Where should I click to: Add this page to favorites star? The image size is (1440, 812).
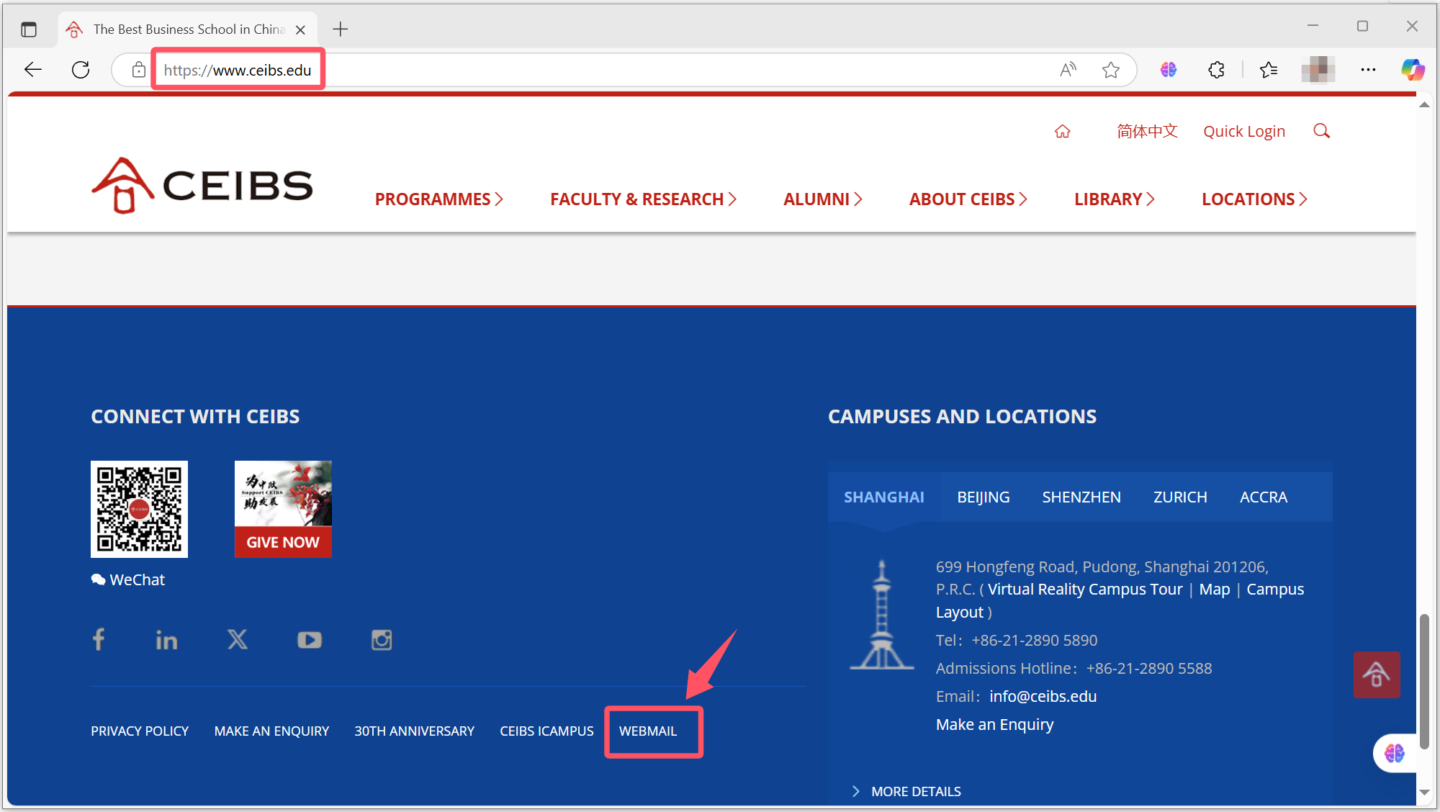point(1111,70)
